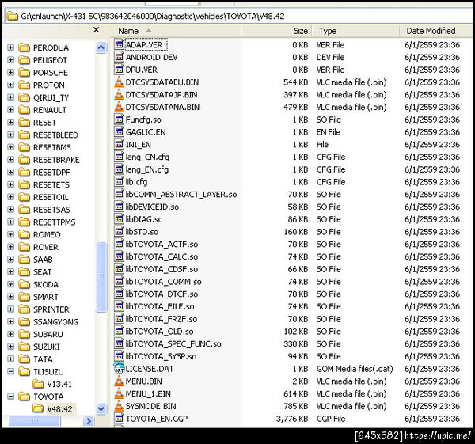Sort files by Size column header
475x444 pixels.
[x=276, y=31]
